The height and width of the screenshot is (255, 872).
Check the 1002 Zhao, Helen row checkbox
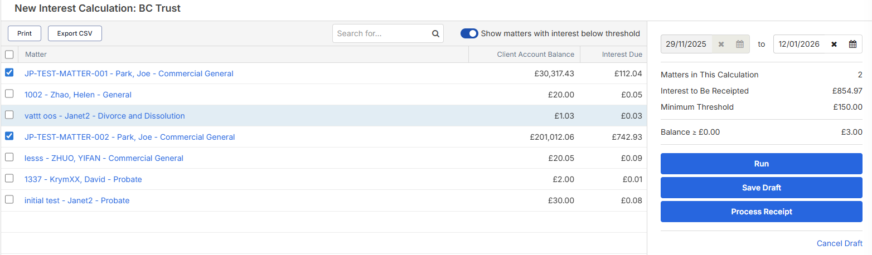point(9,94)
